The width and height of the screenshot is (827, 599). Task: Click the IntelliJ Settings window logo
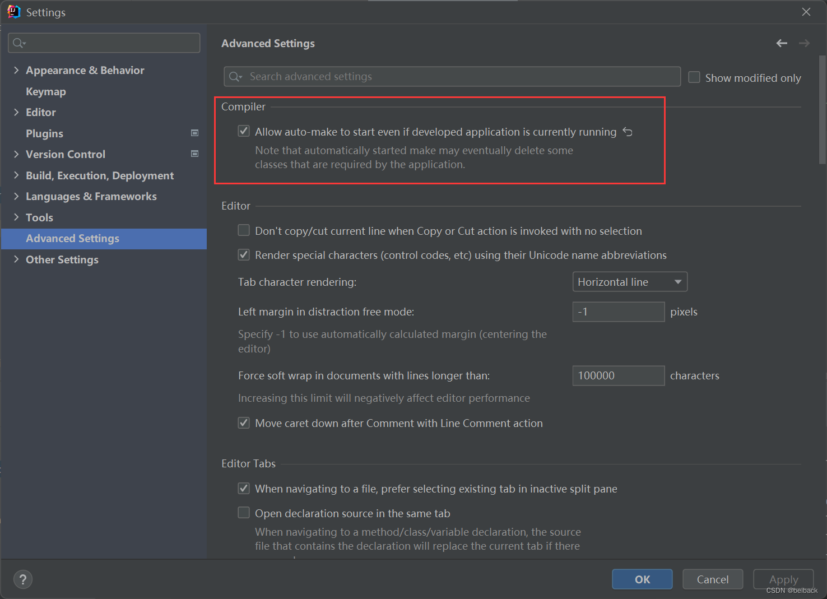pyautogui.click(x=14, y=12)
